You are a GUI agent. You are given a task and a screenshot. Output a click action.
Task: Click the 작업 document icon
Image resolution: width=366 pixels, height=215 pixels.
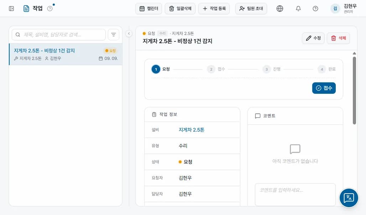coord(26,9)
